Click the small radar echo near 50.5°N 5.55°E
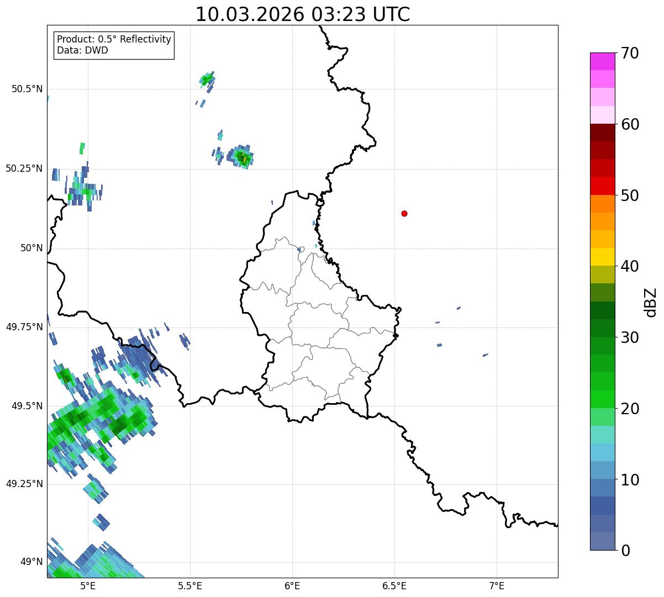The image size is (664, 597). coord(207,80)
